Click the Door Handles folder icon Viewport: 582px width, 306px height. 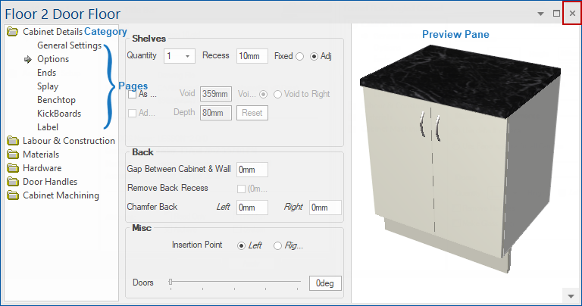coord(12,182)
